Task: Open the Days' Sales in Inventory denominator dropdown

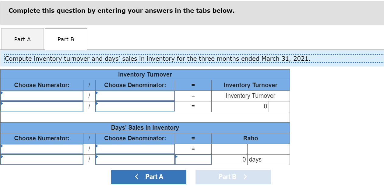Action: click(135, 149)
